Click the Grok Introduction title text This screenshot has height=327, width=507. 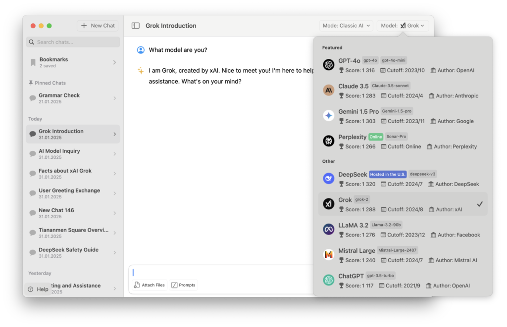pos(171,26)
